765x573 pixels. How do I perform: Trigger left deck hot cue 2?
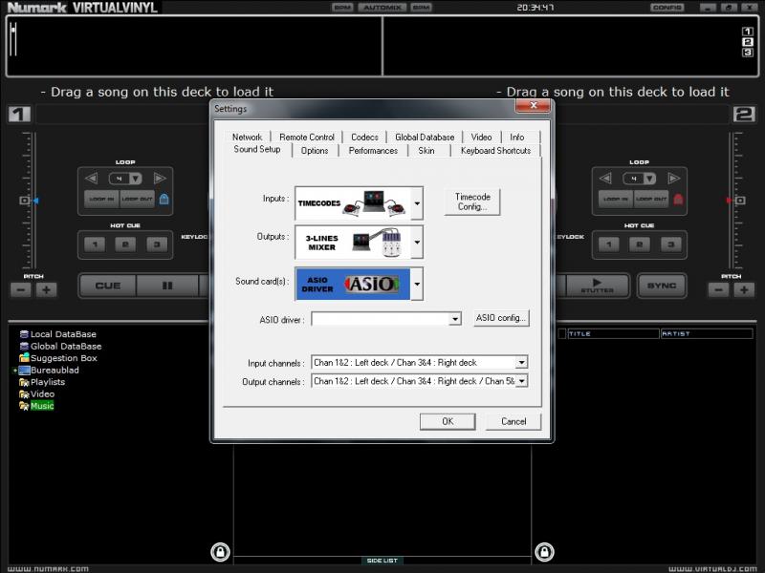[x=125, y=244]
